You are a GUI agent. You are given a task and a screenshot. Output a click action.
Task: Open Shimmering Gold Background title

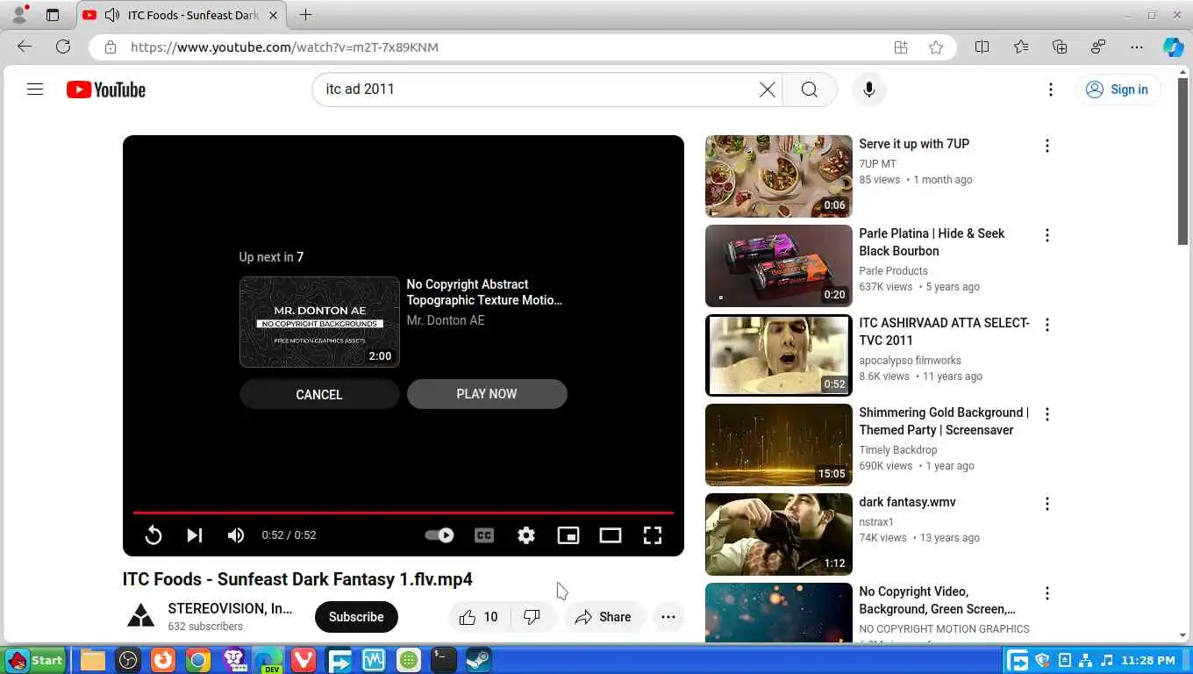pyautogui.click(x=944, y=421)
